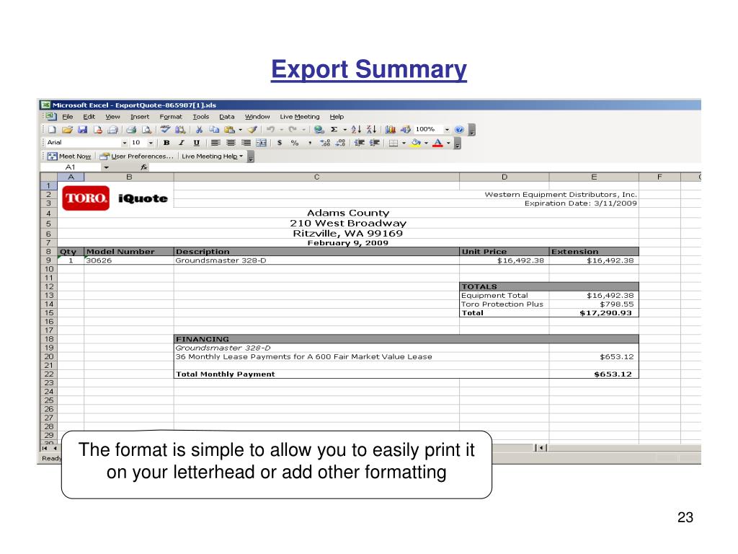Click the Decrease Decimal icon
Screen dimensions: 738x554
point(341,143)
